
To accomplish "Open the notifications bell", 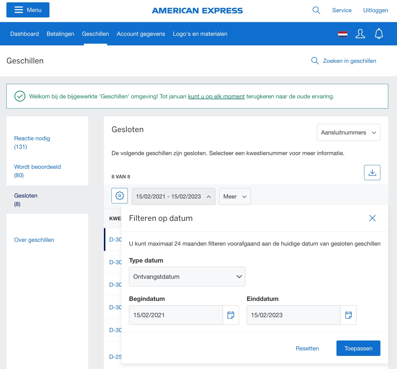I will [x=379, y=34].
